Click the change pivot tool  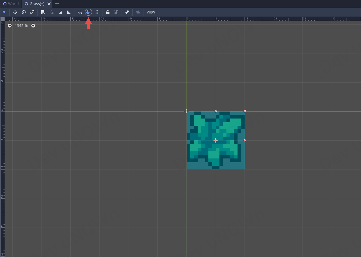point(52,12)
